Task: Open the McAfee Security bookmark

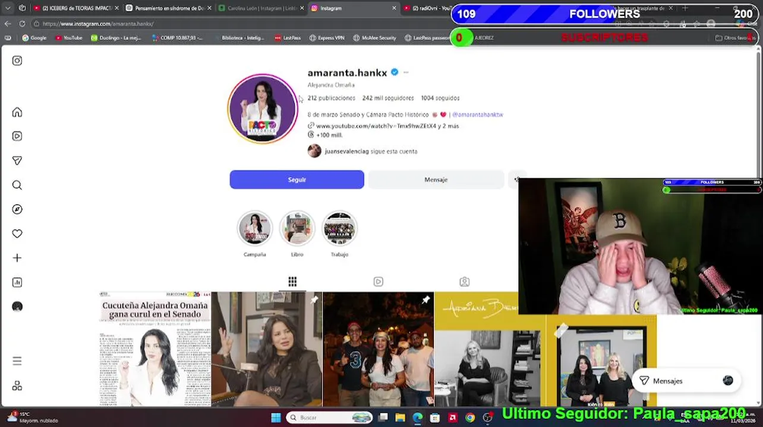Action: coord(374,38)
